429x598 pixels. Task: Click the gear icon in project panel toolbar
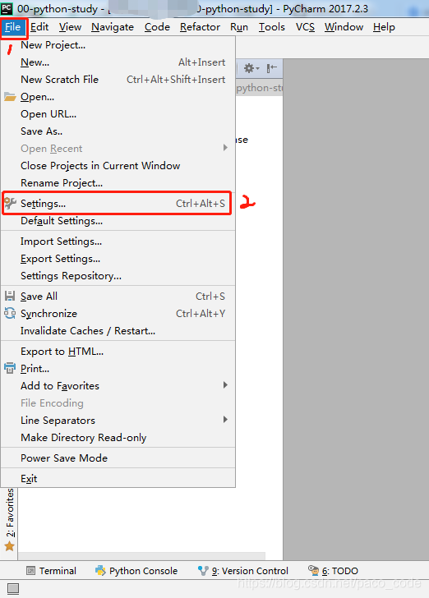250,68
